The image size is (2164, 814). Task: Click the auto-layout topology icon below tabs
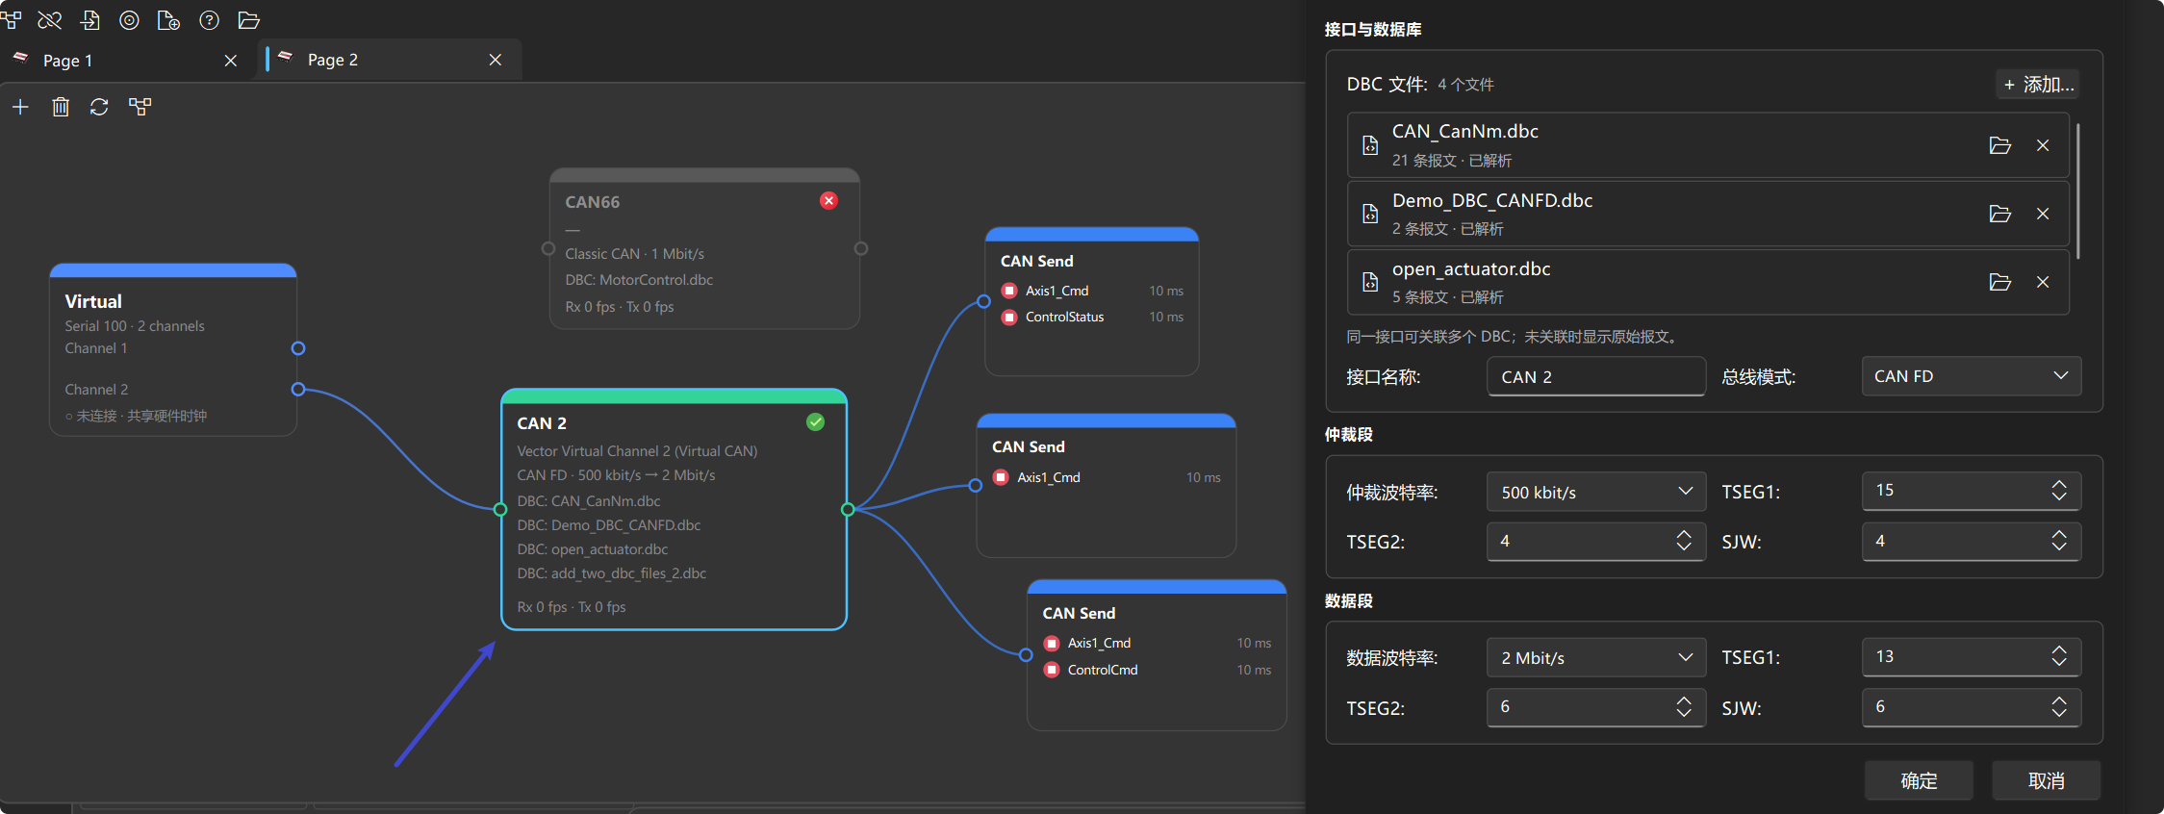click(x=140, y=107)
